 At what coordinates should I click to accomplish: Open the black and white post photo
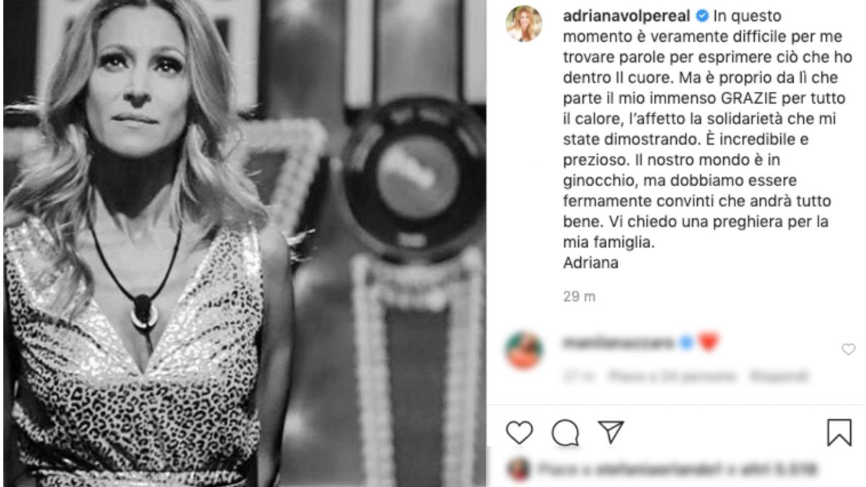pyautogui.click(x=244, y=243)
